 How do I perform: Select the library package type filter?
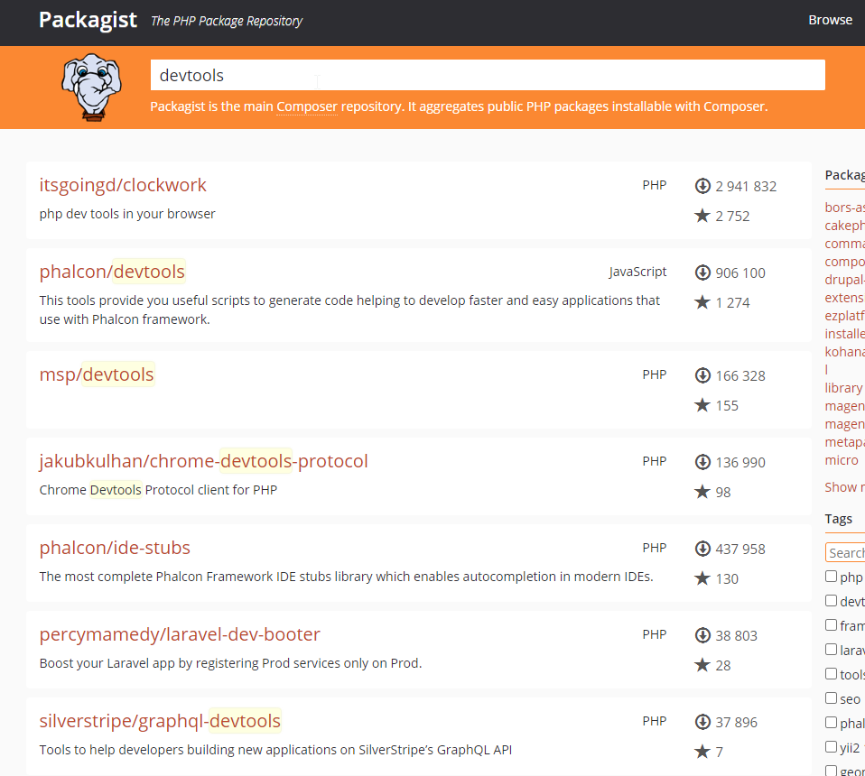[843, 388]
